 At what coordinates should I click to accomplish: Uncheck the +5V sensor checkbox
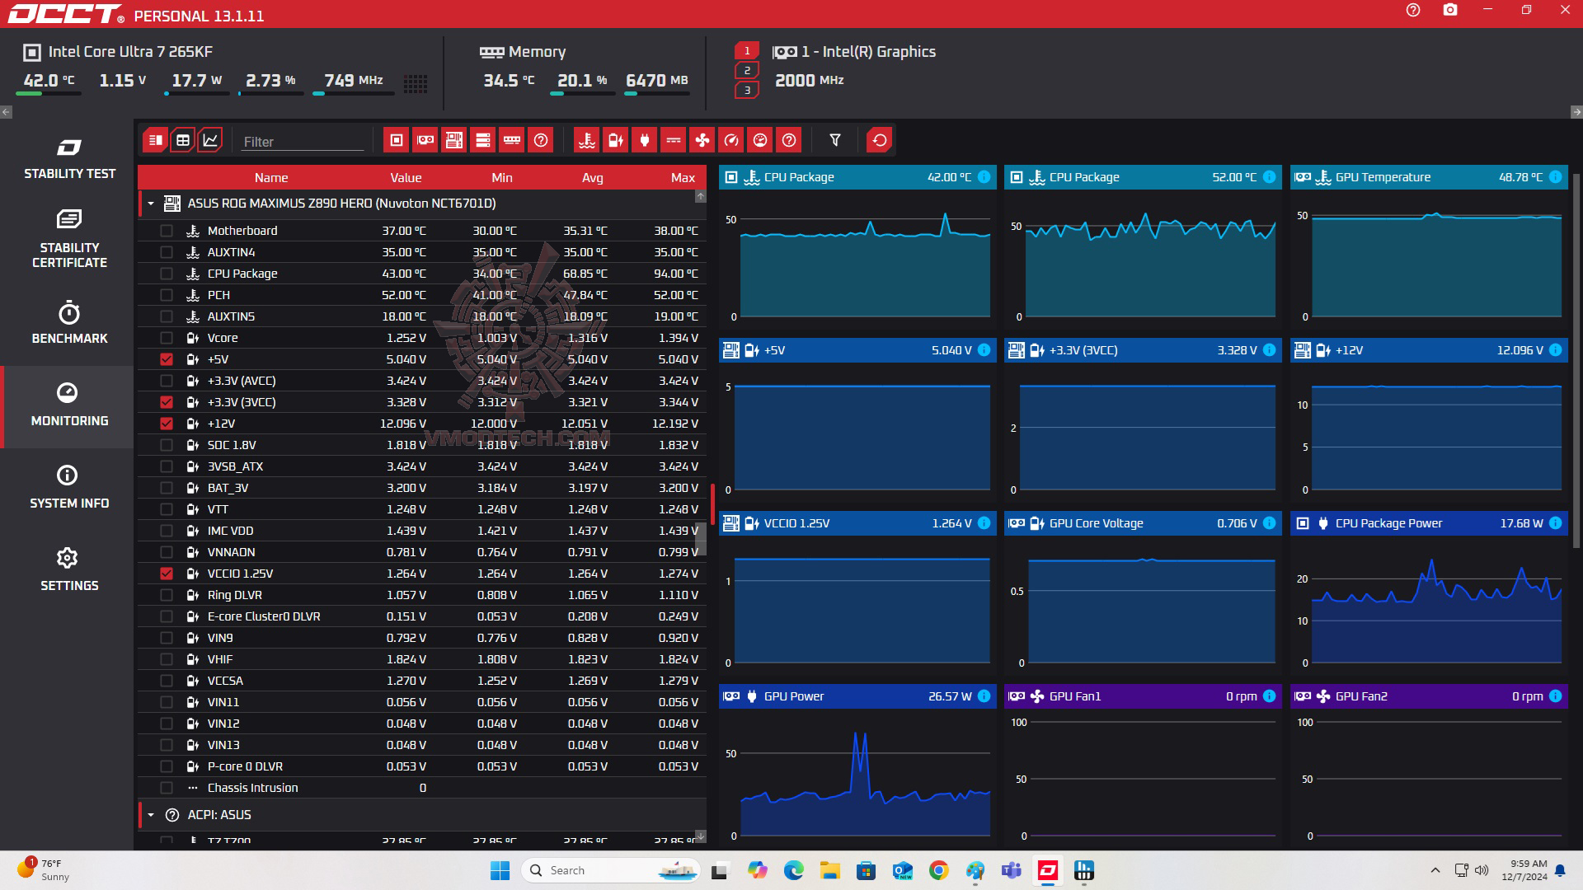[167, 359]
